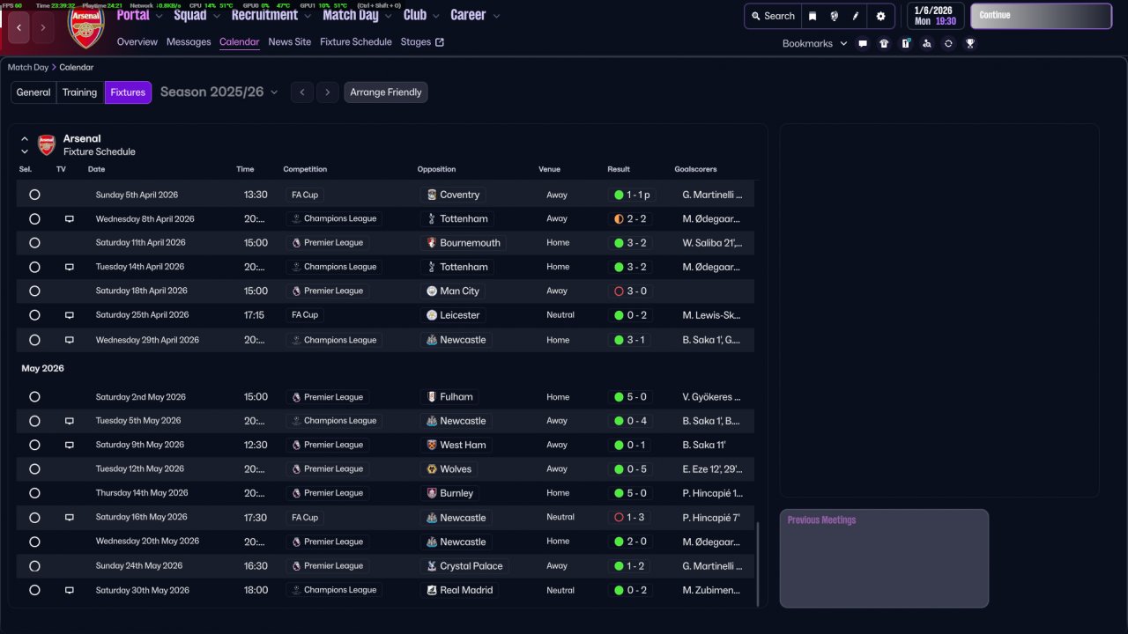Click the Wolves club badge icon
1128x634 pixels.
pyautogui.click(x=432, y=469)
